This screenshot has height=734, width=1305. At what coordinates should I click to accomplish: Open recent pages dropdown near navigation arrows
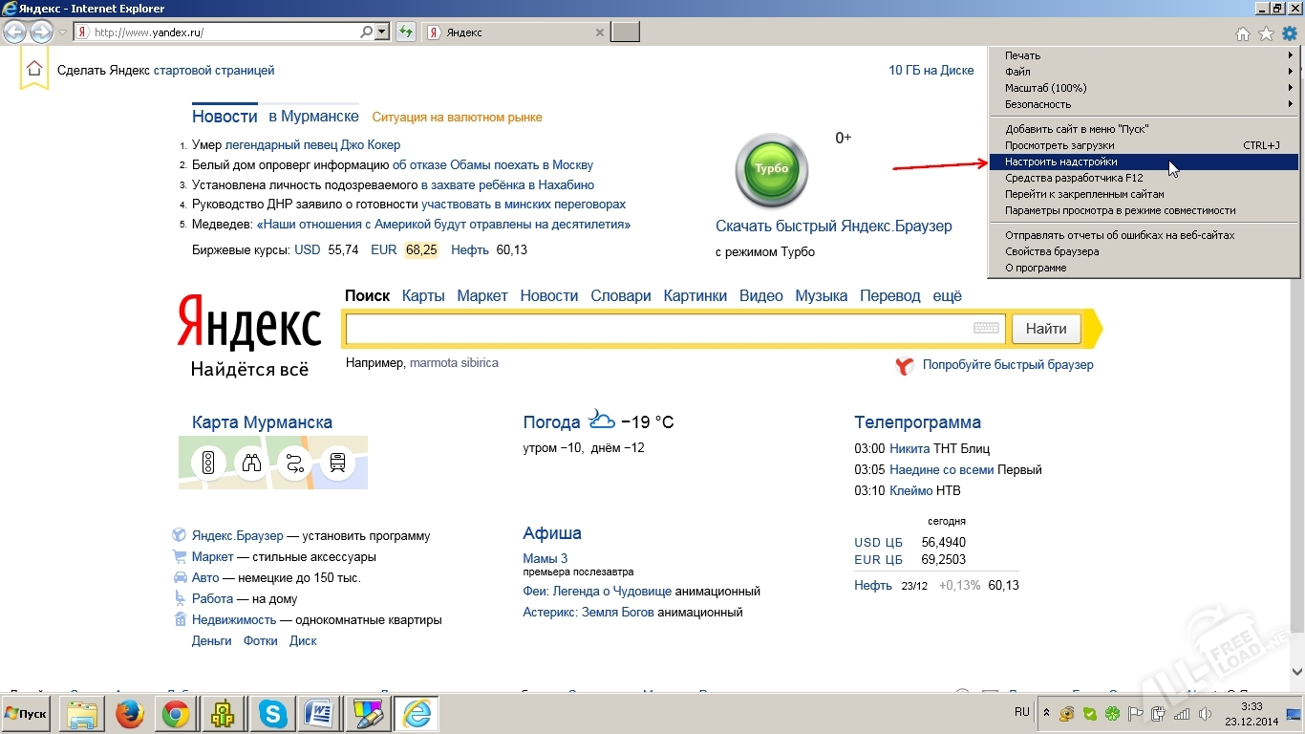pos(60,32)
